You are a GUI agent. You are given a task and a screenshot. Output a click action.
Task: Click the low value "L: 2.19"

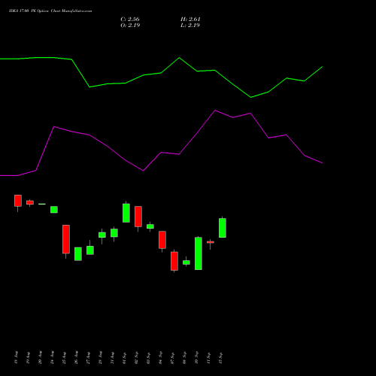click(x=190, y=26)
